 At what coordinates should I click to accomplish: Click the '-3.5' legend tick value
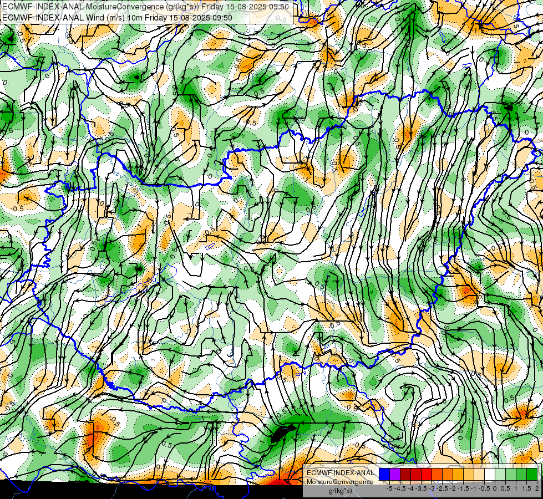pyautogui.click(x=421, y=488)
